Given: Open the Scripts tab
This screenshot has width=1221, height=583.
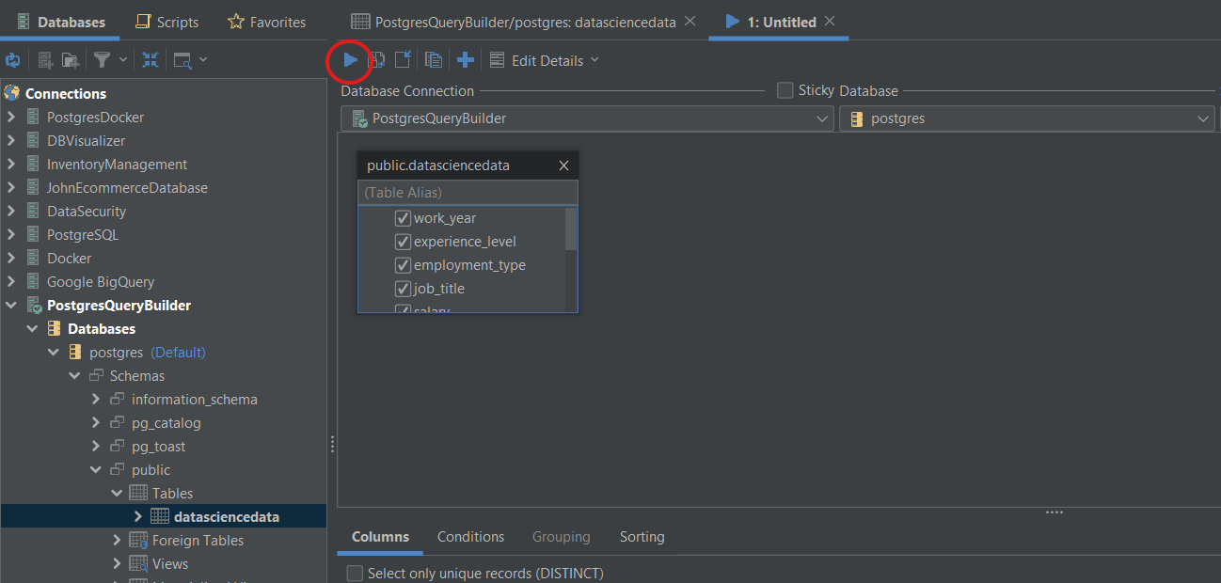Looking at the screenshot, I should (167, 22).
